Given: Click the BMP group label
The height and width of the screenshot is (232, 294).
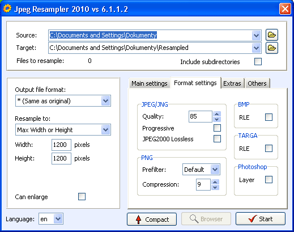Looking at the screenshot, I should pyautogui.click(x=244, y=104).
